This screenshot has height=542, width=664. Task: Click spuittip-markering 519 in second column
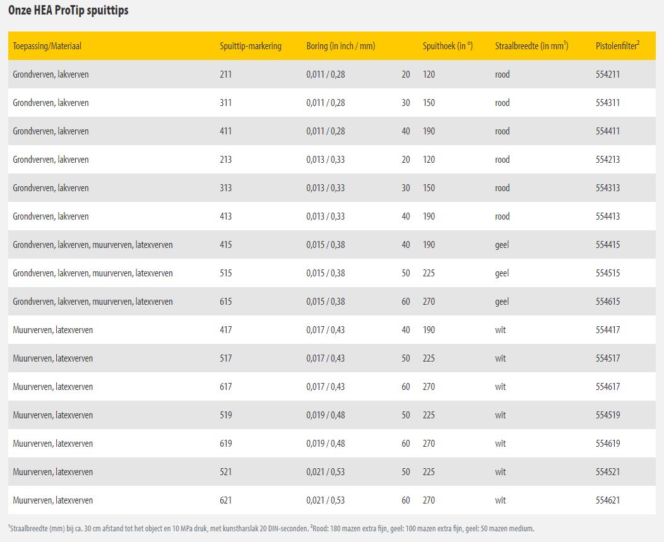click(x=225, y=415)
